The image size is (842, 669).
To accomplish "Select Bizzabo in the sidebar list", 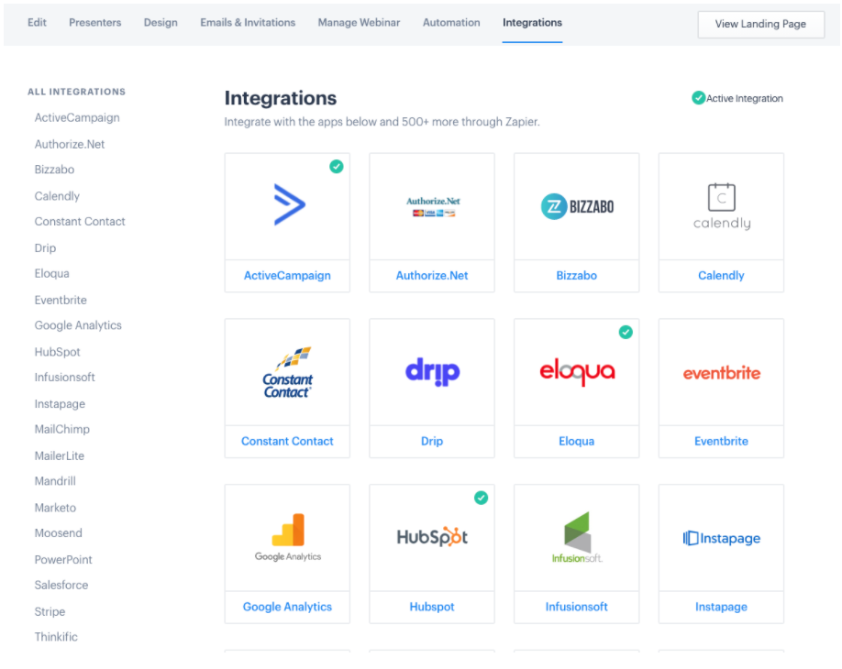I will click(54, 170).
